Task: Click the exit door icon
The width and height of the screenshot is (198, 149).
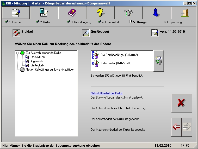Action: [x=184, y=13]
